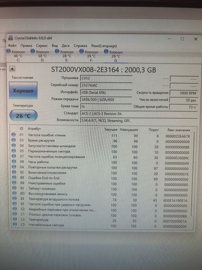This screenshot has width=202, height=270.
Task: Click the status dot of attribute 0A
Action: click(14, 167)
